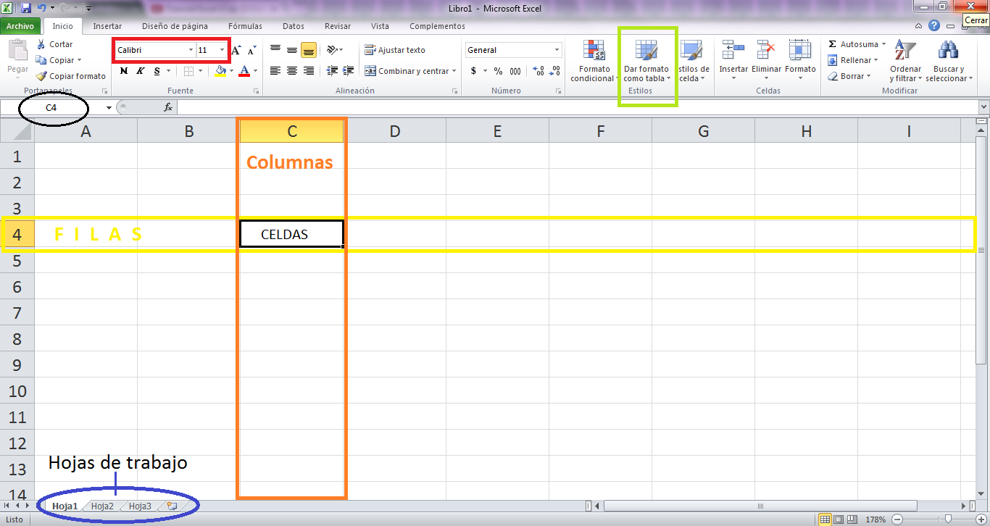Toggle underline S formatting button
The height and width of the screenshot is (526, 990).
[x=157, y=71]
